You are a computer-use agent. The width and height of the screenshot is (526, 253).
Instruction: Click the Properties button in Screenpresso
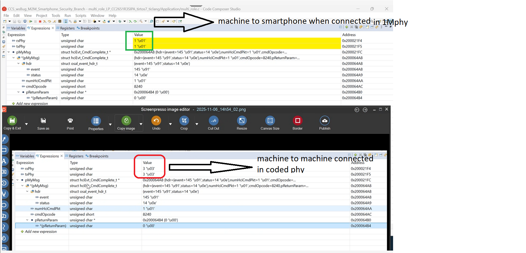96,123
